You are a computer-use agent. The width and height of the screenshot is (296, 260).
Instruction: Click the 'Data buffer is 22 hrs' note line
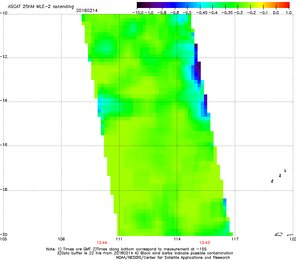coord(145,253)
